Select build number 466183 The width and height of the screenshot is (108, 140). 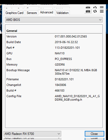(x=60, y=90)
